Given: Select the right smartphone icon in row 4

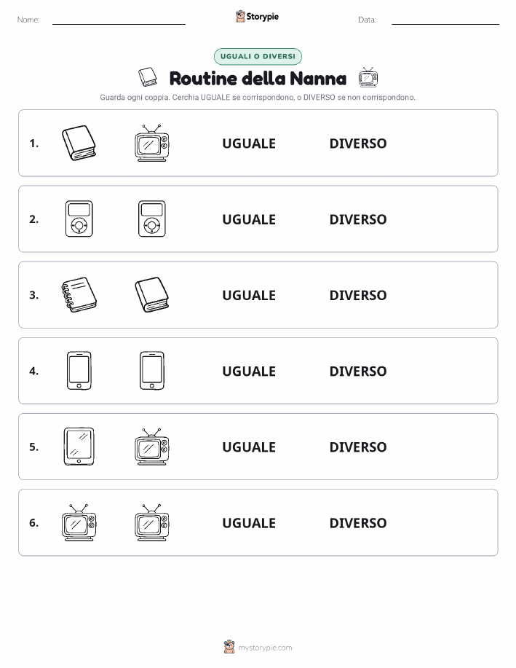Looking at the screenshot, I should [152, 371].
